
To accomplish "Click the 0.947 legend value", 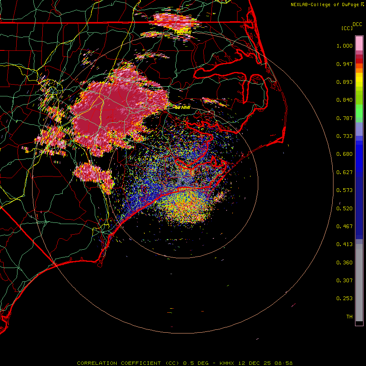I will tap(344, 64).
